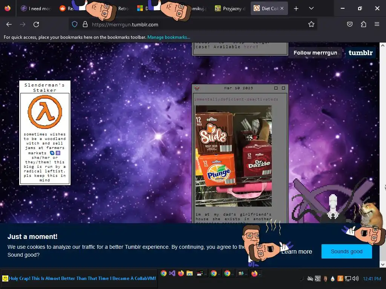Switch to the Przyjazny tab
Viewport: 386px width, 289px height.
click(x=230, y=8)
